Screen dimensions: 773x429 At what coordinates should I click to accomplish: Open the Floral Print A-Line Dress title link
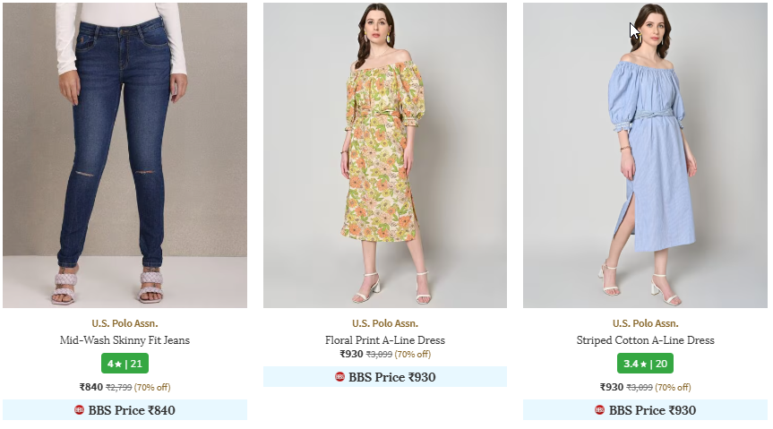pyautogui.click(x=384, y=340)
